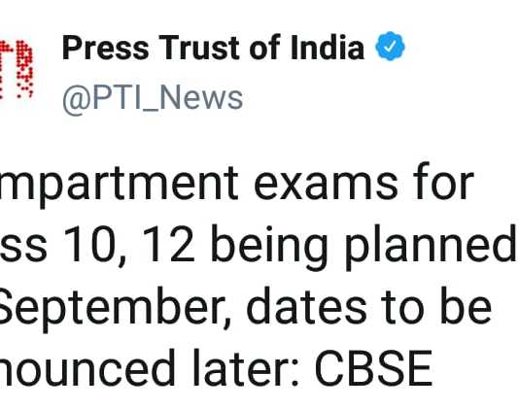The height and width of the screenshot is (409, 519).
Task: Open the @PTI_News handle
Action: click(153, 97)
